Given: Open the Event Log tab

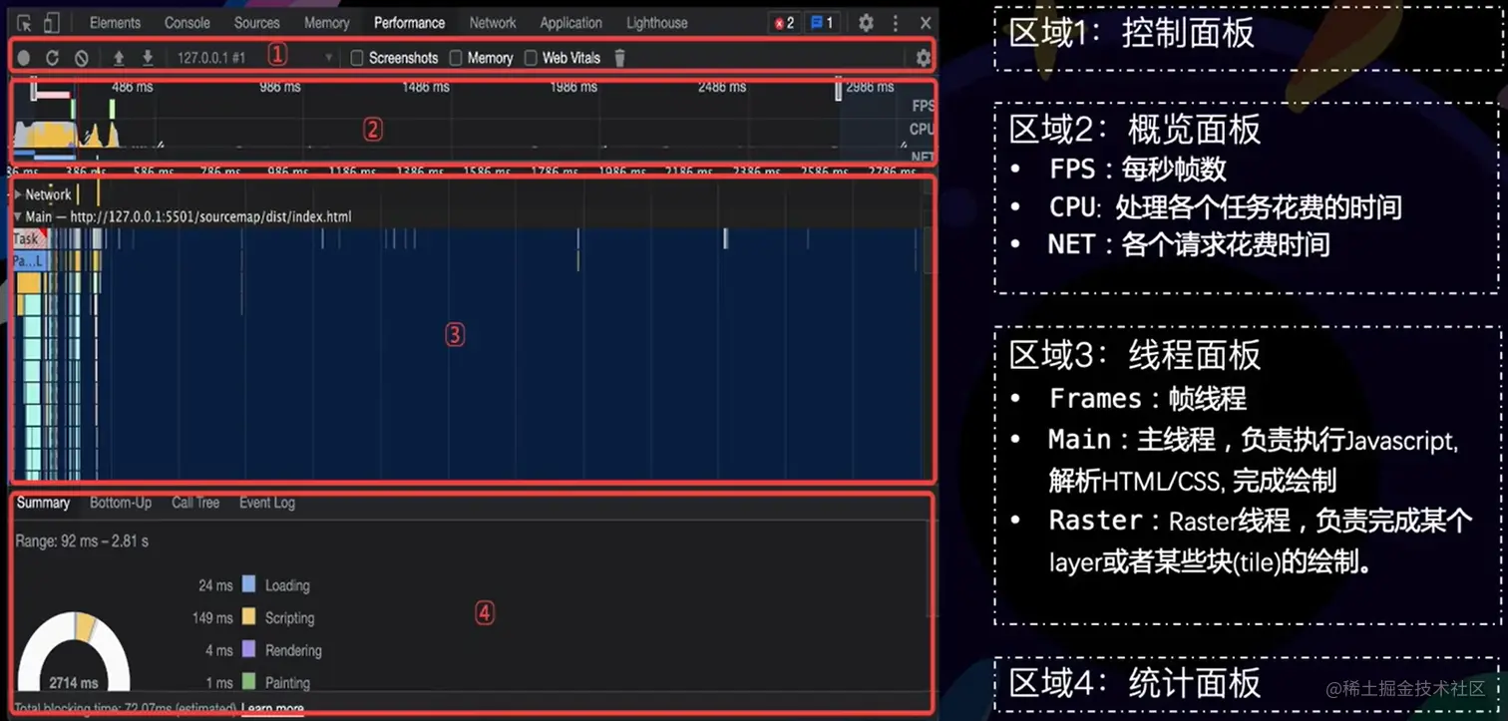Looking at the screenshot, I should 267,503.
